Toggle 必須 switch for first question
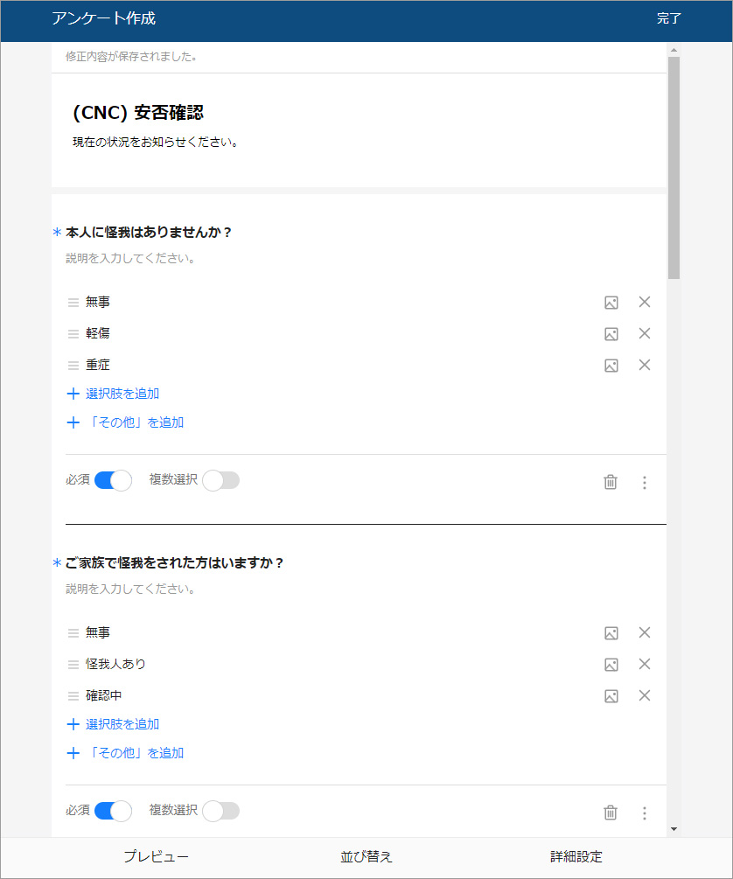Screen dimensions: 733x879 click(x=113, y=480)
